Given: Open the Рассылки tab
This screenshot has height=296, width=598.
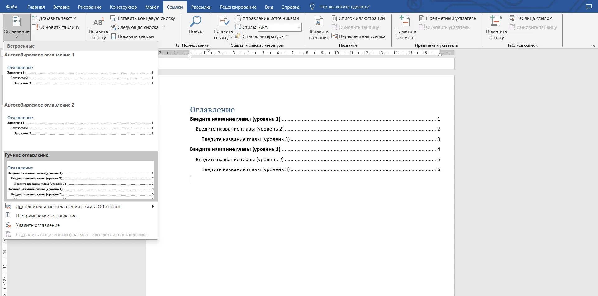Looking at the screenshot, I should [201, 7].
